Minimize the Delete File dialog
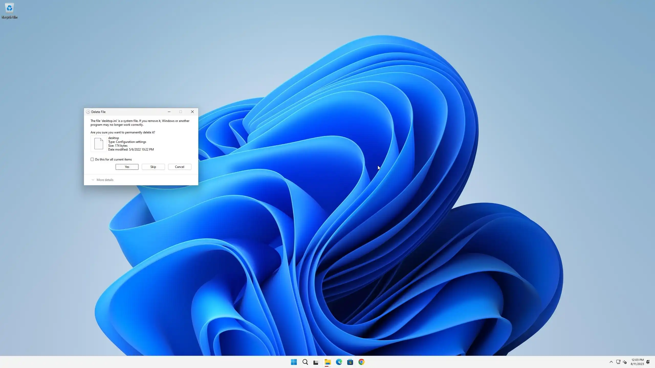 (169, 112)
